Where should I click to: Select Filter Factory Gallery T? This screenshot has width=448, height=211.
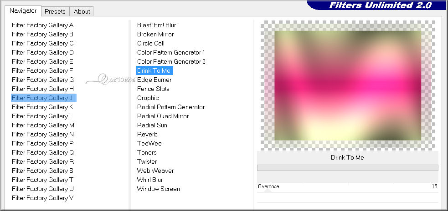(x=42, y=180)
